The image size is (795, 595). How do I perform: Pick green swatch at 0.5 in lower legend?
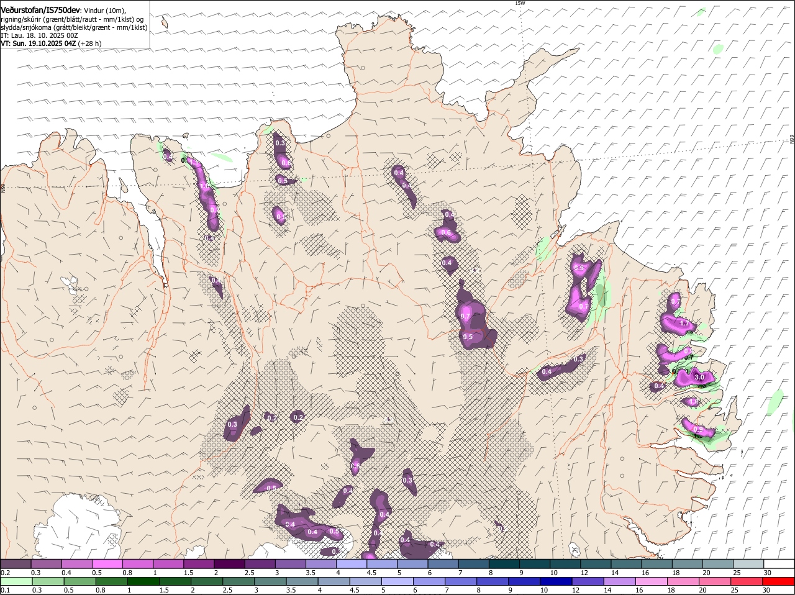point(80,581)
